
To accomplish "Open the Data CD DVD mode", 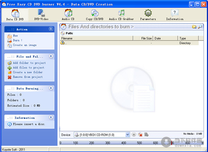I will tap(15, 15).
